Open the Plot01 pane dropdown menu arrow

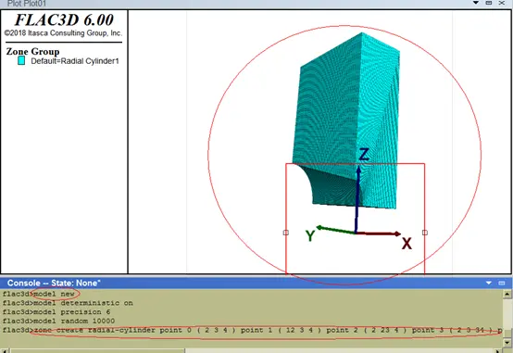tap(476, 3)
